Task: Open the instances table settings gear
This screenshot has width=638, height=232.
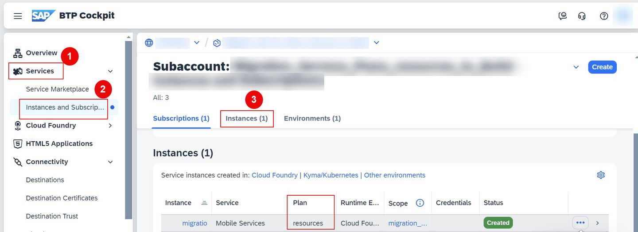Action: (601, 175)
